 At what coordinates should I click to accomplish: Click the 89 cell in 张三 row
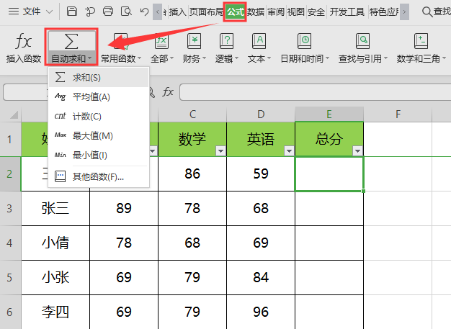point(124,208)
